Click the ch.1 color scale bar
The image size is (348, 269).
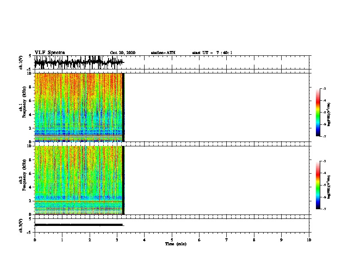[x=318, y=113]
